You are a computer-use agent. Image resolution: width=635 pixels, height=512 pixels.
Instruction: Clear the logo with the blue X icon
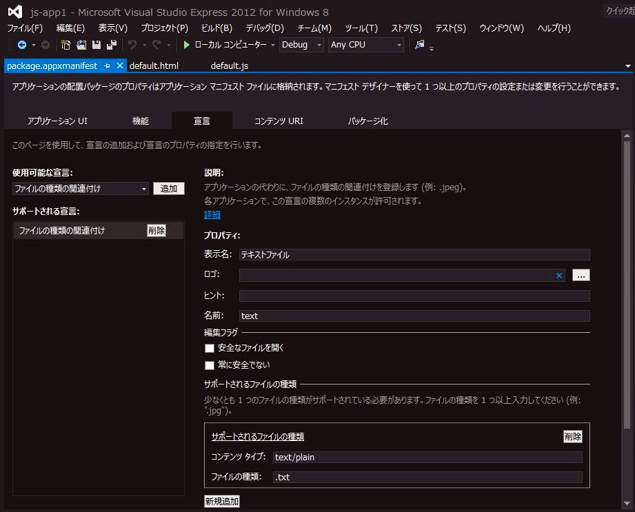(x=559, y=276)
